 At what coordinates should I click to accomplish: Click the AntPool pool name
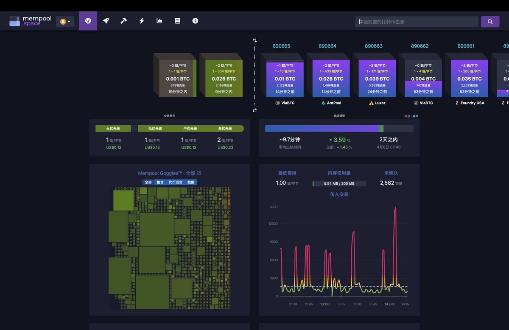point(334,103)
